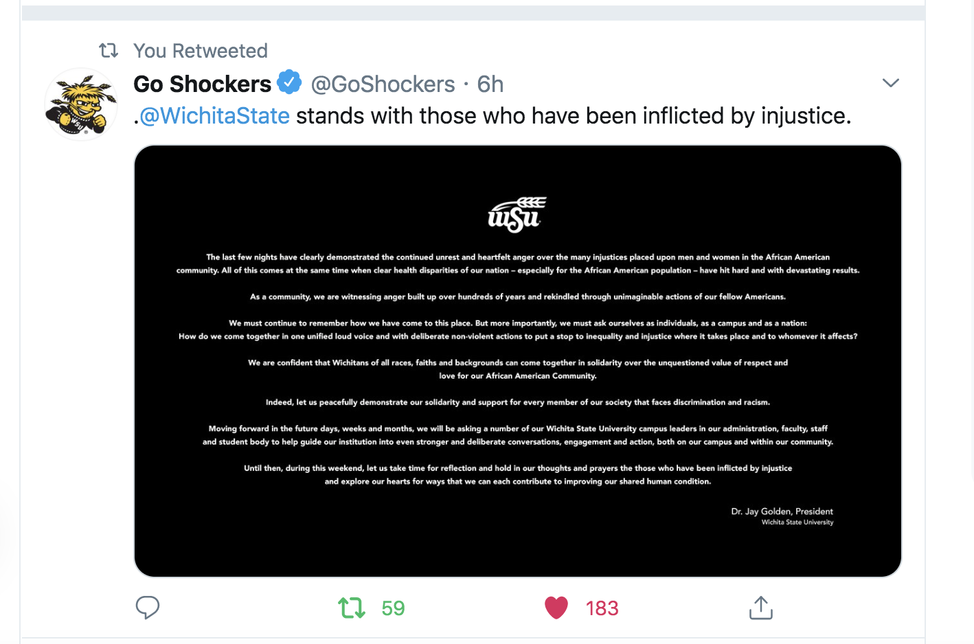
Task: Click small retweet icon beside You Retweeted
Action: pyautogui.click(x=109, y=50)
